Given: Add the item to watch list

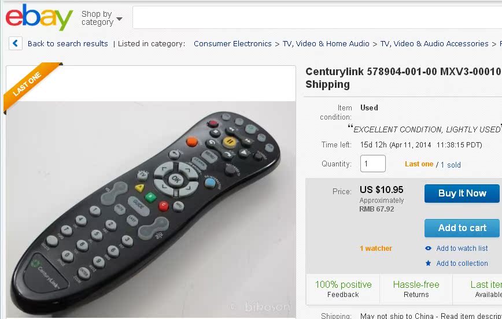Looking at the screenshot, I should (x=462, y=248).
